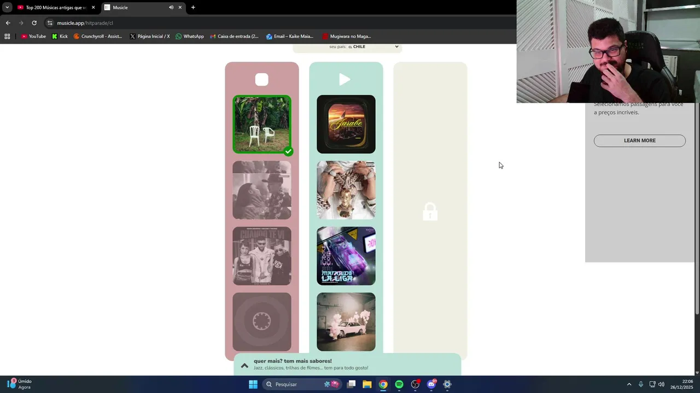
Task: Open OBS Studio from the taskbar
Action: 415,384
